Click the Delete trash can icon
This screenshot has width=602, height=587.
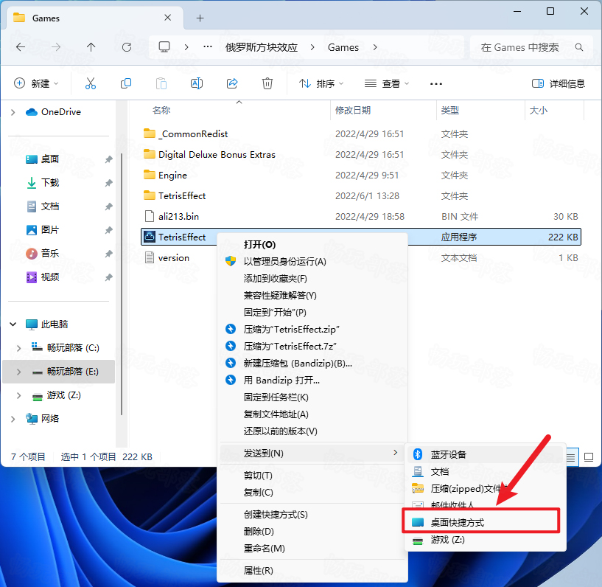click(267, 83)
